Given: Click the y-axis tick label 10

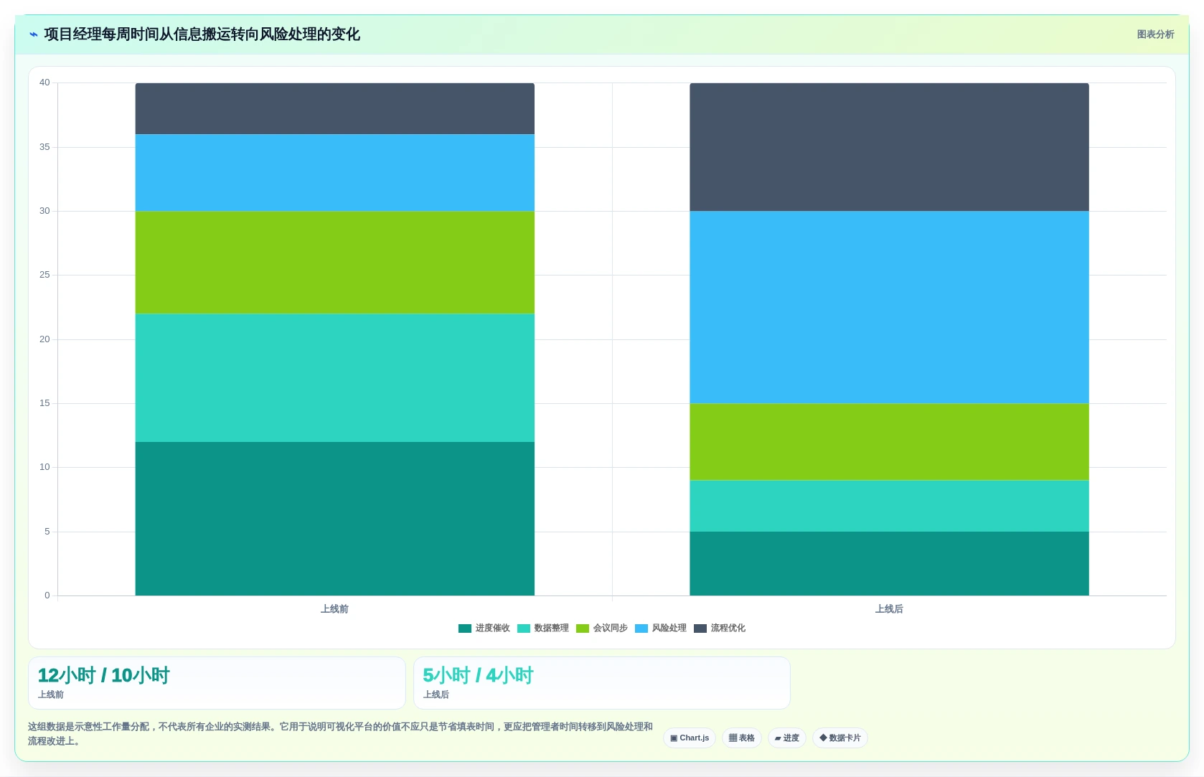Looking at the screenshot, I should [x=44, y=467].
